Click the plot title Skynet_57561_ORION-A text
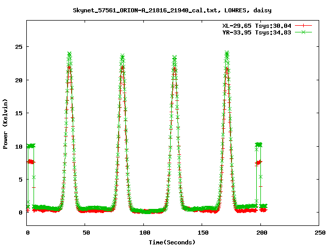The image size is (330, 247). tap(172, 10)
